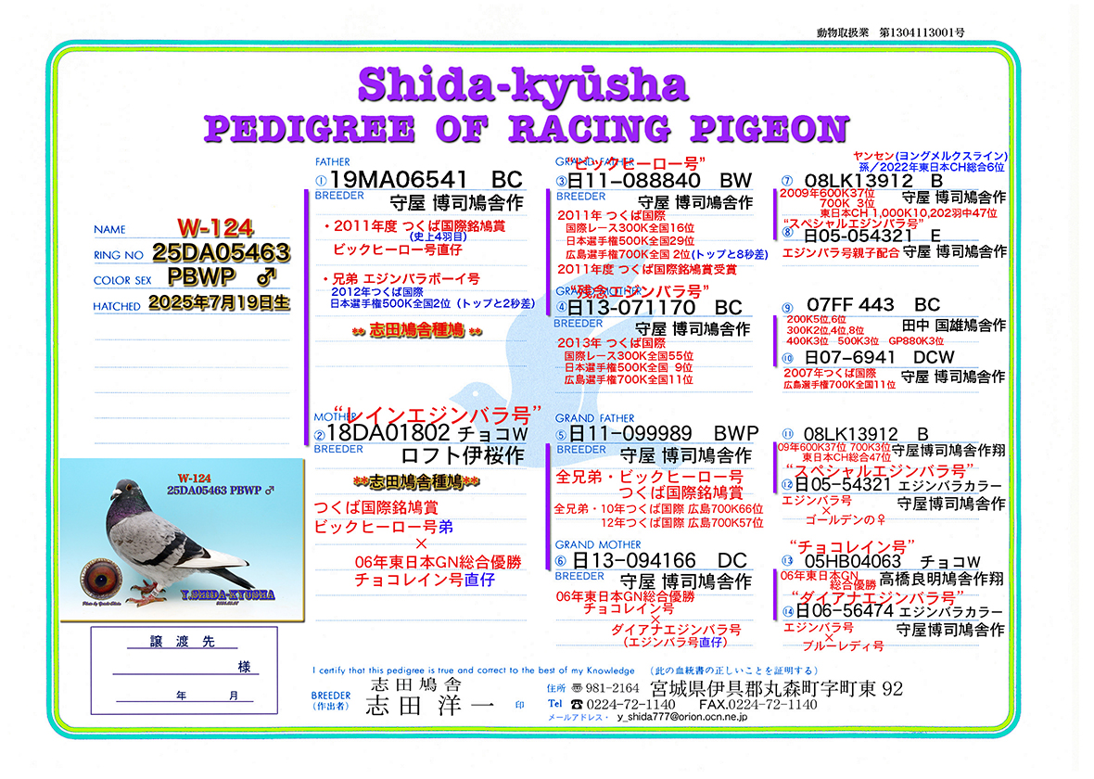Click the circled number 1 beside 19MA06541

[x=321, y=182]
